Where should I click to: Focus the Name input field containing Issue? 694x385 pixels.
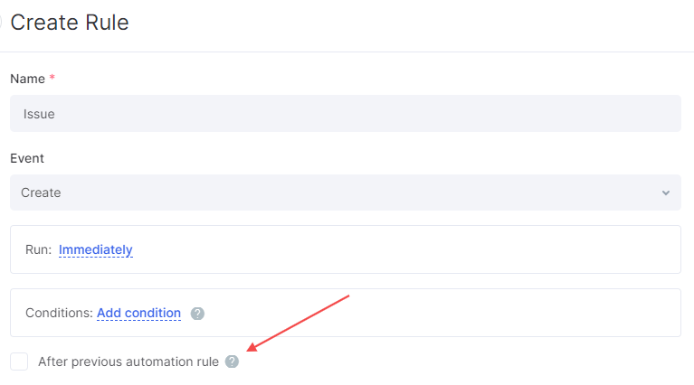[346, 113]
